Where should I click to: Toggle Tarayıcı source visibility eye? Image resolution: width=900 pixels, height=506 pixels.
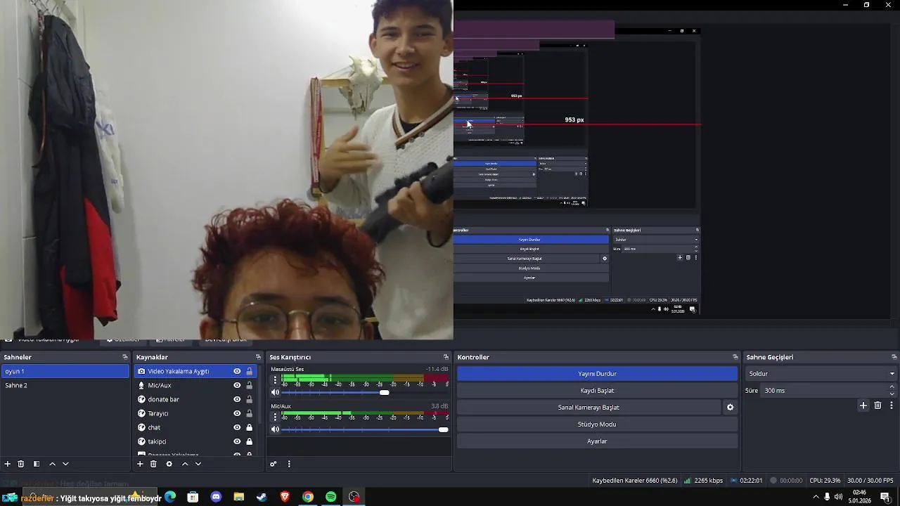(237, 413)
